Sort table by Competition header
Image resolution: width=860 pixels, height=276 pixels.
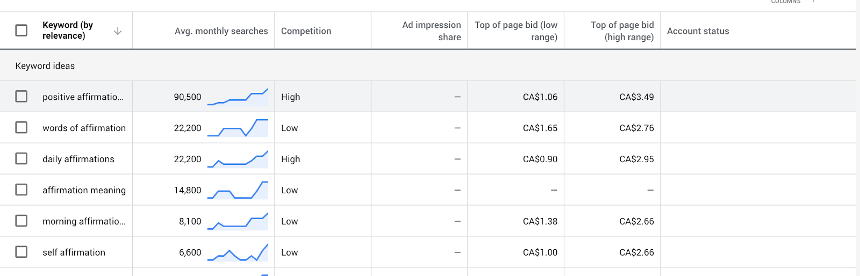pos(306,31)
